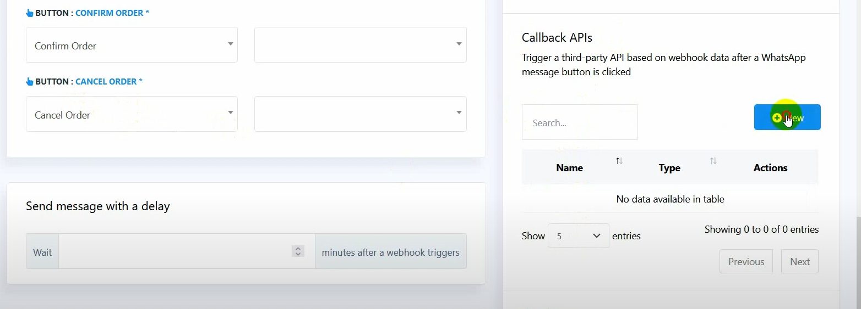861x309 pixels.
Task: Expand the empty dropdown beside Cancel Order
Action: point(360,114)
